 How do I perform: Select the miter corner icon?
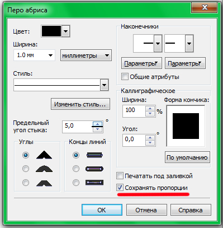point(44,155)
